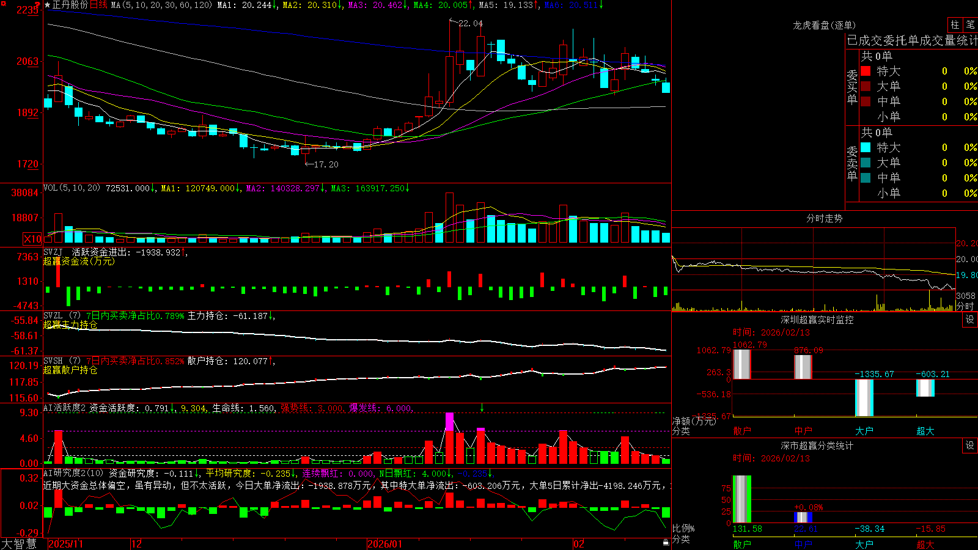Image resolution: width=978 pixels, height=550 pixels.
Task: Click the red question mark icon beside 2235
Action: point(38,6)
